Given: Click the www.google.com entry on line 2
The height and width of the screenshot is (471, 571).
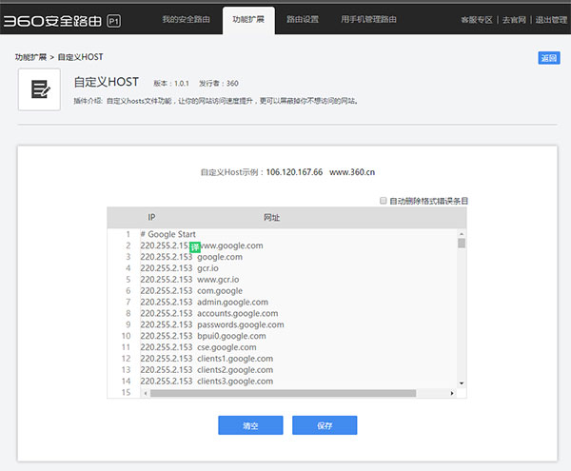Looking at the screenshot, I should 232,245.
